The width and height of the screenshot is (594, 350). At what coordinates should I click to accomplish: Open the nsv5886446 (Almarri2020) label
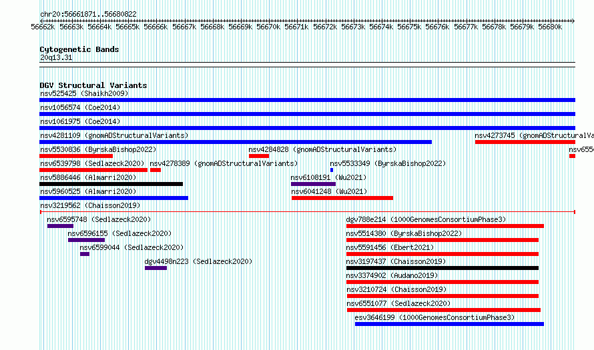point(88,177)
